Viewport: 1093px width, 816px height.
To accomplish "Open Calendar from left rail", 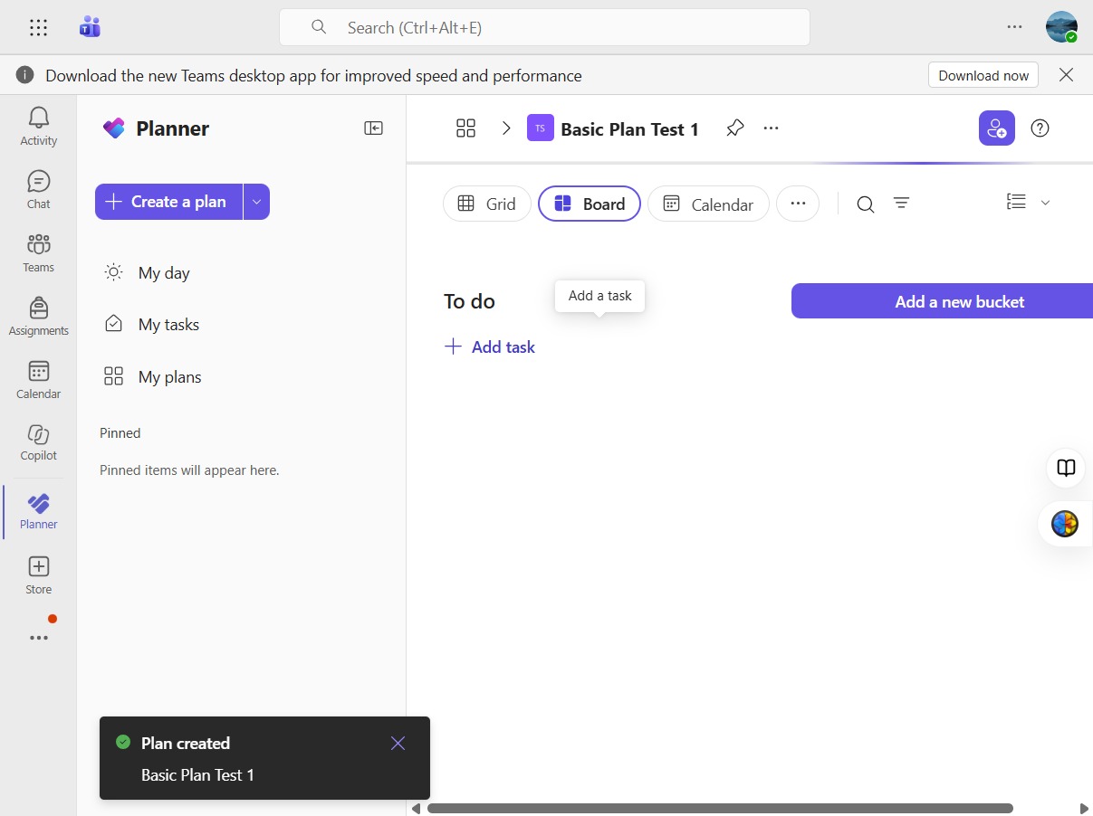I will (38, 379).
